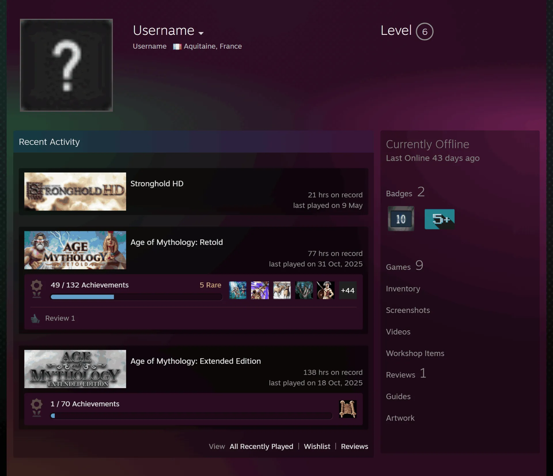Image resolution: width=553 pixels, height=476 pixels.
Task: Open the 49 / 132 Achievements link
Action: [90, 285]
